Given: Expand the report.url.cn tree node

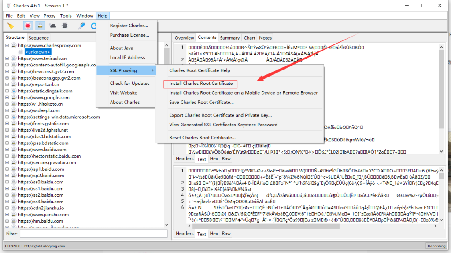Looking at the screenshot, I should pos(7,84).
